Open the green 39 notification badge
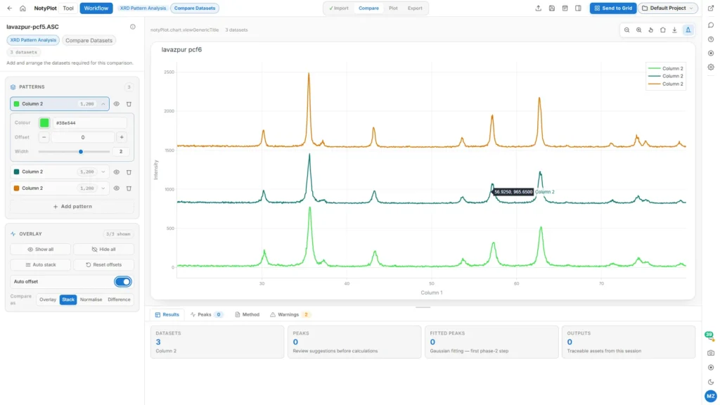Image resolution: width=720 pixels, height=405 pixels. [709, 335]
